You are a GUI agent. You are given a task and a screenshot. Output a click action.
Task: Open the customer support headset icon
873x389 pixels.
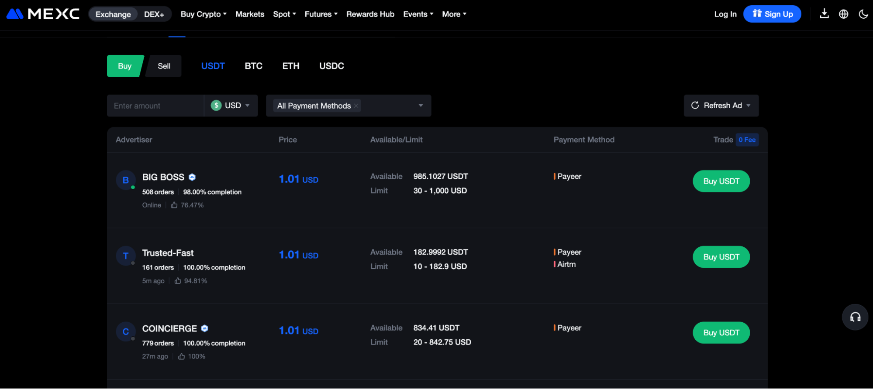855,317
